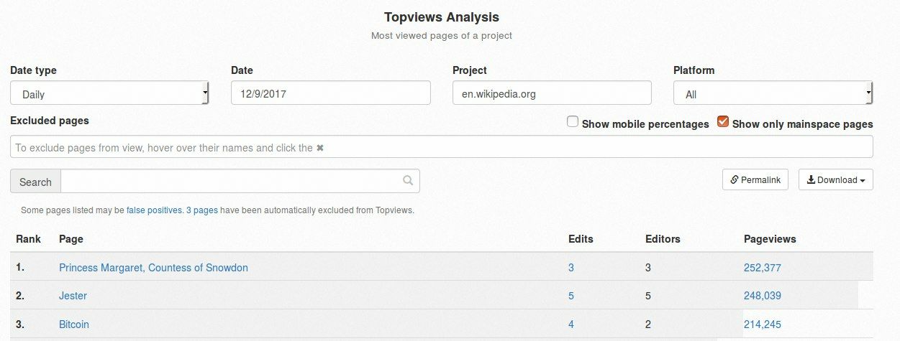Viewport: 900px width, 341px height.
Task: Click the × icon in Excluded pages box
Action: 320,148
